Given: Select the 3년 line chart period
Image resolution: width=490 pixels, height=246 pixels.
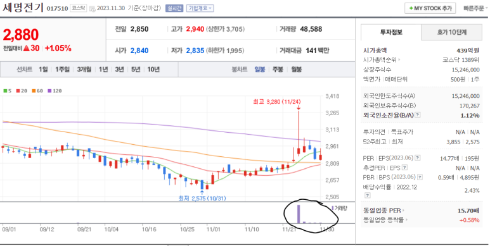Looking at the screenshot, I should pos(119,69).
